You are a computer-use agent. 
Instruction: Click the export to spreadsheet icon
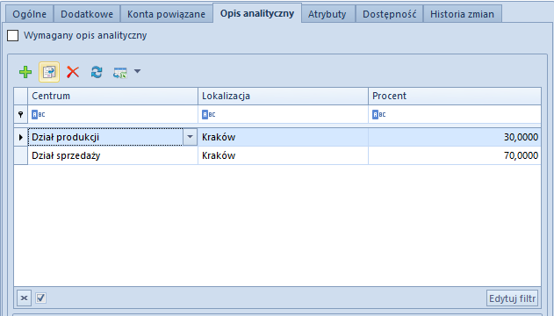(120, 73)
